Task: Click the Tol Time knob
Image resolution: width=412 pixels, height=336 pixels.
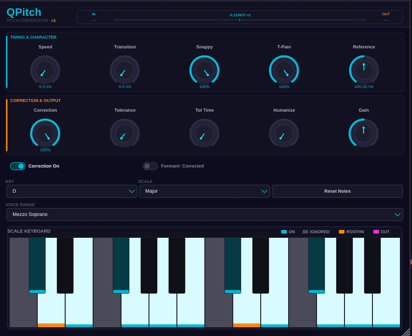Action: 204,134
